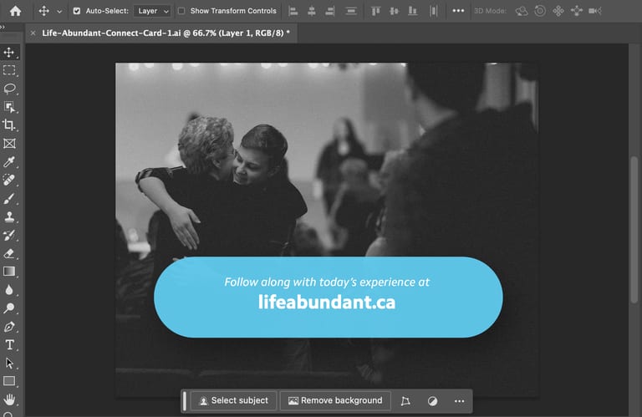
Task: Close the Life-Abundant-Connect-Card-1.ai tab
Action: point(33,33)
